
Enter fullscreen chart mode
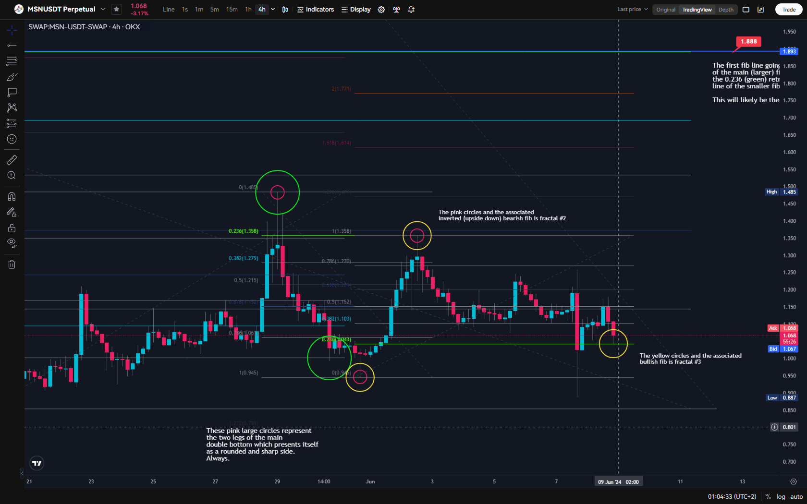click(761, 10)
